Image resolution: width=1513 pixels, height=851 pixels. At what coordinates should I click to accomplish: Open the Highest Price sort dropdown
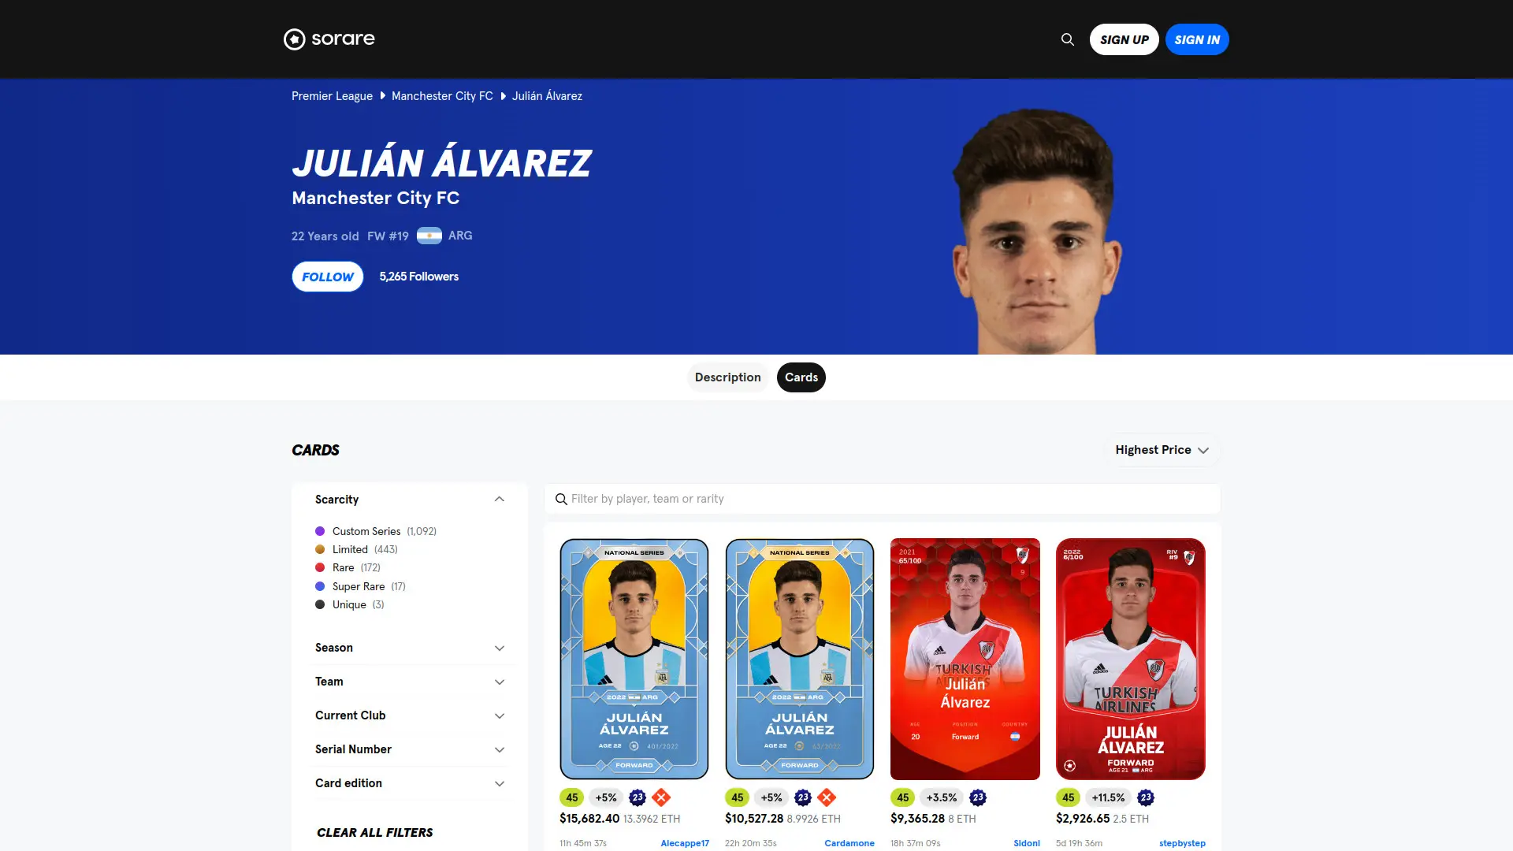1162,450
